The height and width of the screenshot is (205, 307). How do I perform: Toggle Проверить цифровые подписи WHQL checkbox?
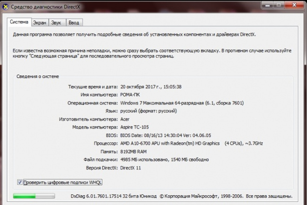tap(20, 182)
